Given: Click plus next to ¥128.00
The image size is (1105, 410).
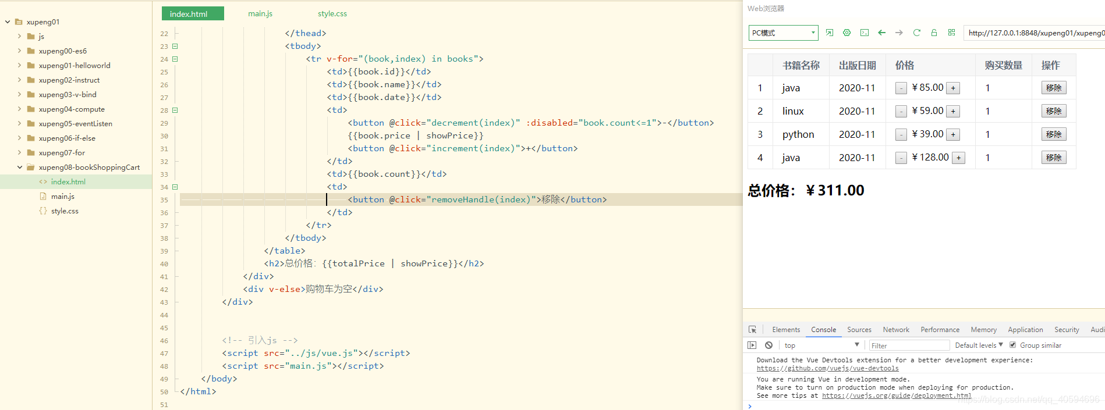Looking at the screenshot, I should tap(958, 158).
